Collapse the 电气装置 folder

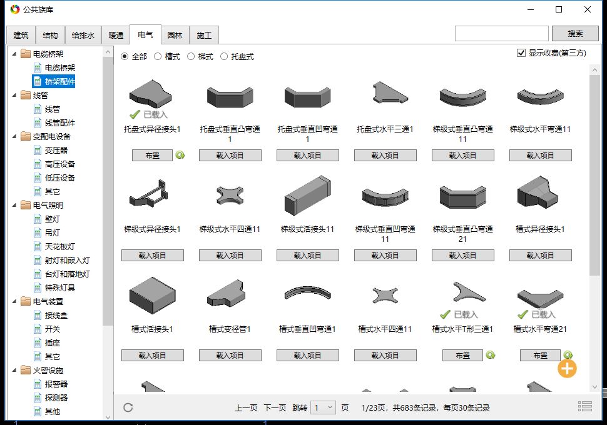click(x=14, y=302)
